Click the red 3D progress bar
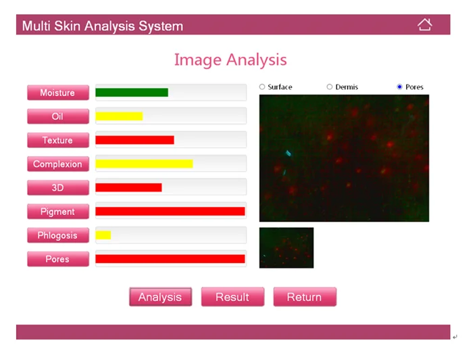 coord(128,187)
